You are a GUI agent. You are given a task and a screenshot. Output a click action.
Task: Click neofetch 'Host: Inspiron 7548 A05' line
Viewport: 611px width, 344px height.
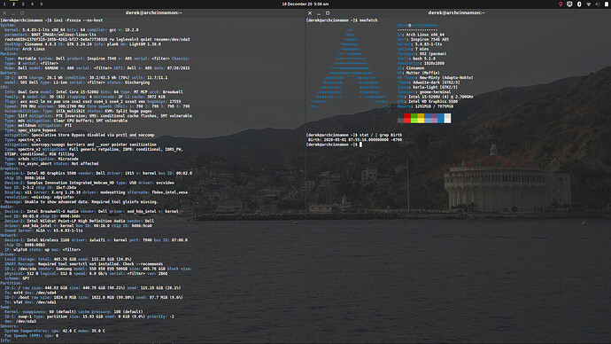pyautogui.click(x=423, y=39)
